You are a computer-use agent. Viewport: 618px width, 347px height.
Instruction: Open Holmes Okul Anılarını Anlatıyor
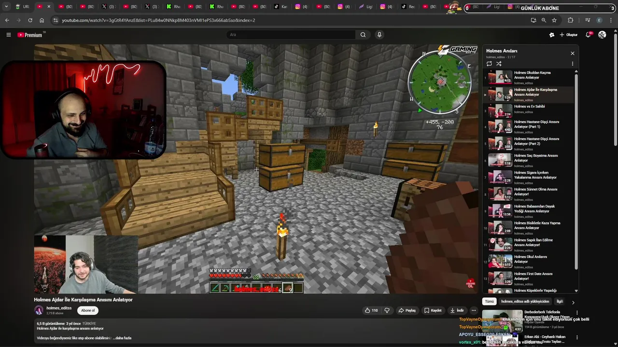point(529,262)
